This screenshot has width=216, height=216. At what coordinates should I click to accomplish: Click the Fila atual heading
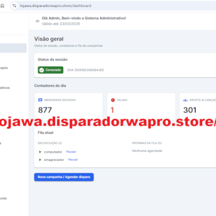point(45,133)
